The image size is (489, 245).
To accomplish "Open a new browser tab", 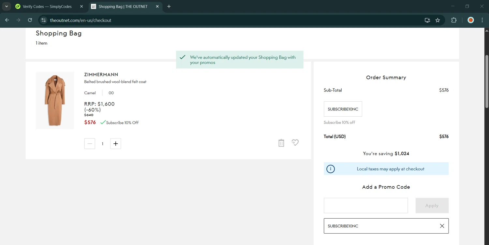I will [169, 7].
